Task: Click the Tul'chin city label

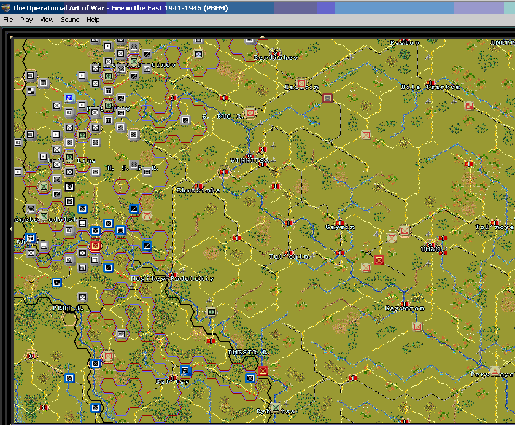Action: (288, 256)
